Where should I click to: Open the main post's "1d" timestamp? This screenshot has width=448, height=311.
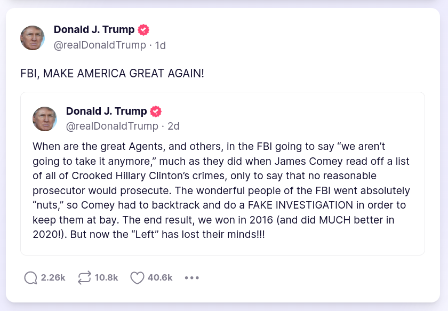click(160, 45)
